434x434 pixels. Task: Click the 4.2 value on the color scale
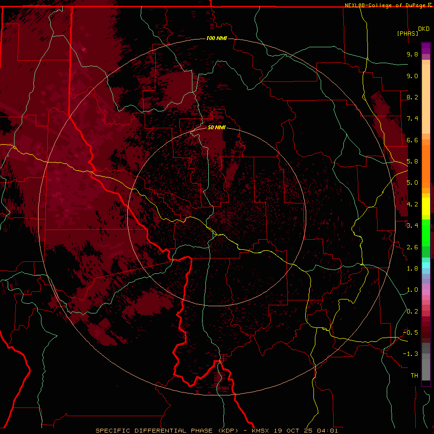(x=412, y=204)
